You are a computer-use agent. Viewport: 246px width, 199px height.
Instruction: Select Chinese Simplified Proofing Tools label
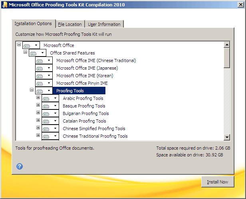pyautogui.click(x=94, y=129)
